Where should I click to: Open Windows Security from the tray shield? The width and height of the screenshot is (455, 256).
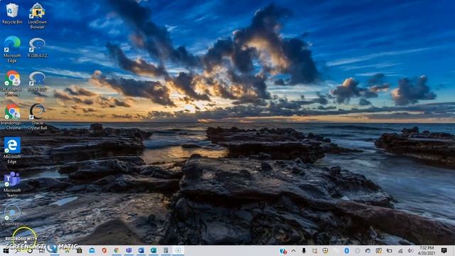(326, 251)
